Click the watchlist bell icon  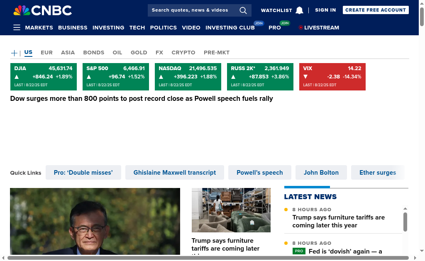(x=299, y=10)
